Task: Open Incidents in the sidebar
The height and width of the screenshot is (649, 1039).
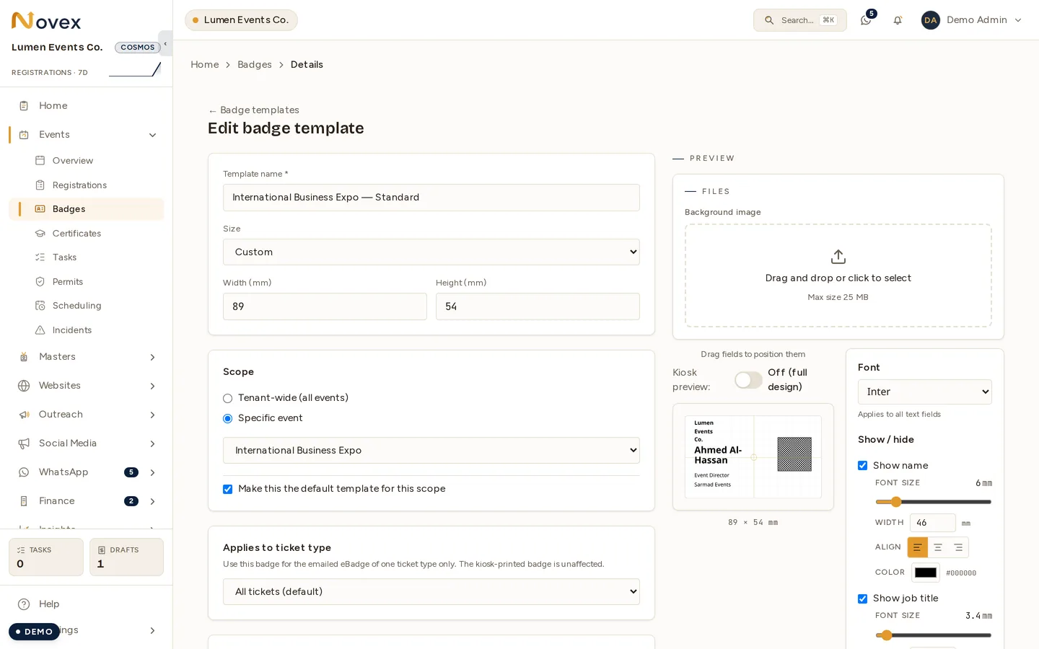Action: click(x=87, y=330)
